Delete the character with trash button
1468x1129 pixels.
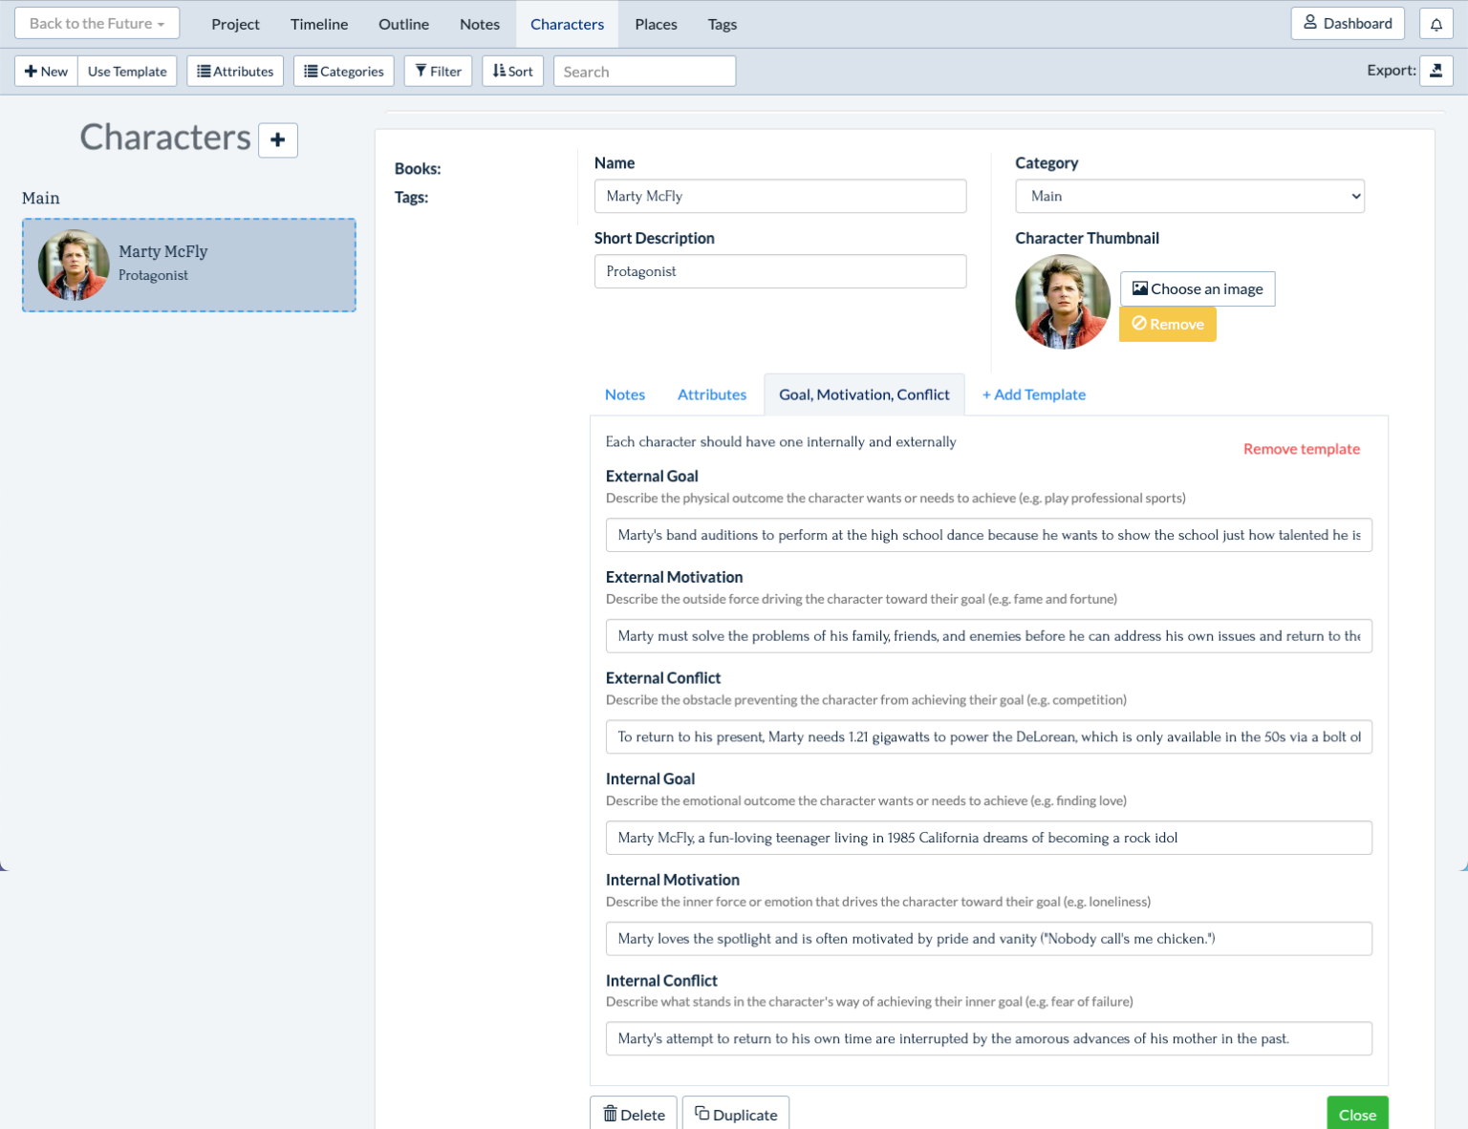[x=634, y=1114]
